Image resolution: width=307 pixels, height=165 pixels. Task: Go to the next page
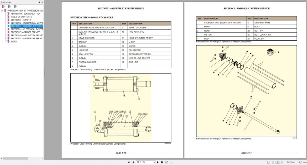(x=158, y=162)
